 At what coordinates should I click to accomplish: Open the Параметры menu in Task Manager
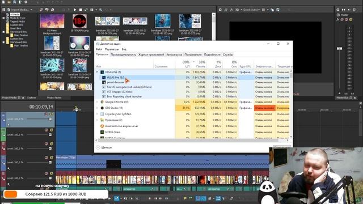coord(112,49)
